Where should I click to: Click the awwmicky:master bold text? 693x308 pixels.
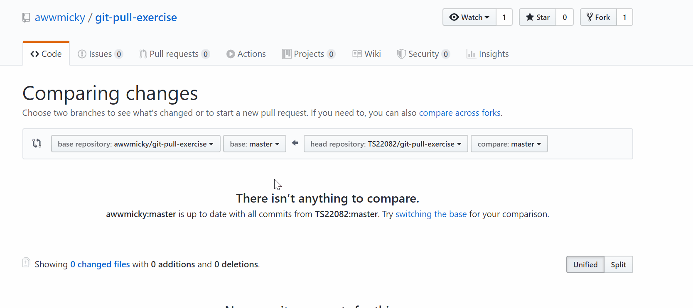(x=141, y=214)
